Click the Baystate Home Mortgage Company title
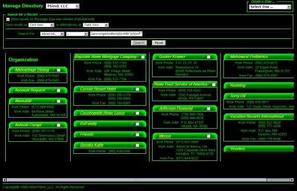The image size is (297, 191). 106,56
